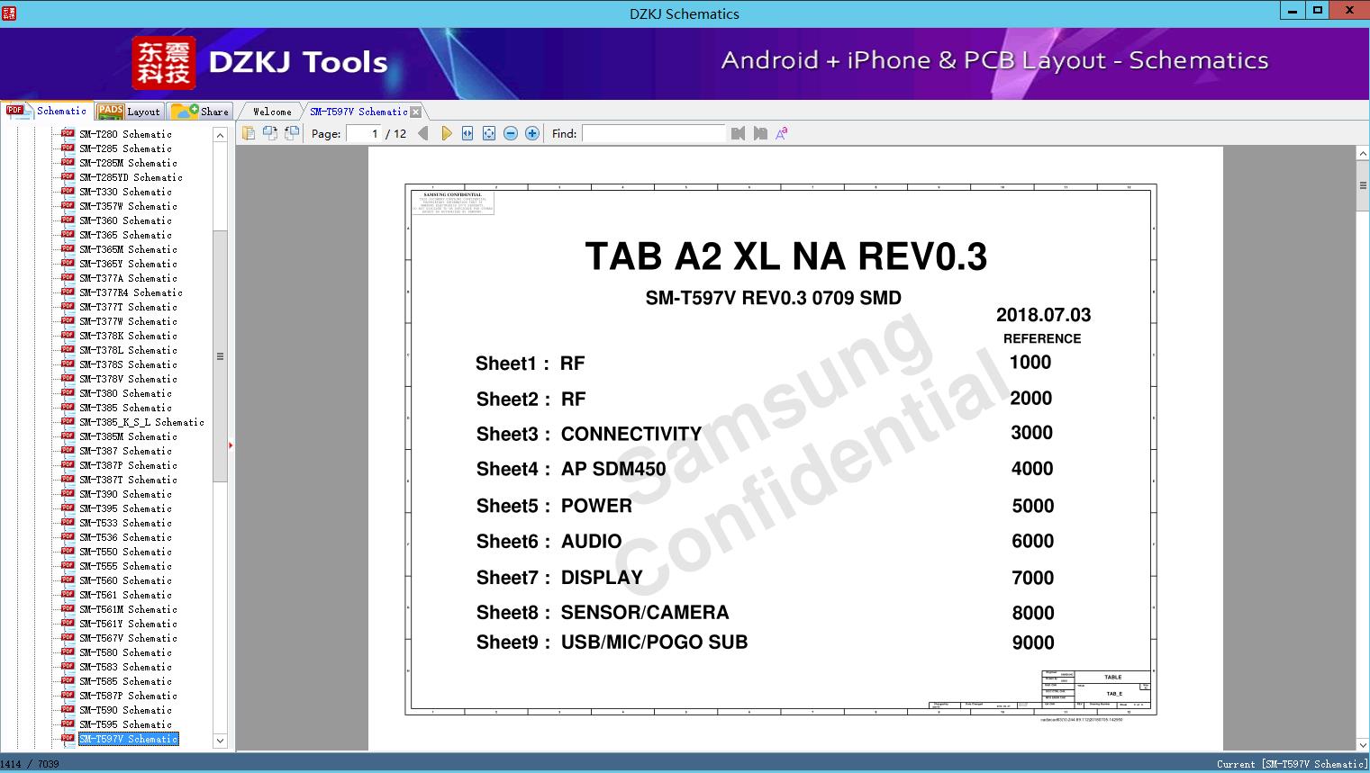Open the Share tab
The image size is (1370, 773).
(200, 112)
